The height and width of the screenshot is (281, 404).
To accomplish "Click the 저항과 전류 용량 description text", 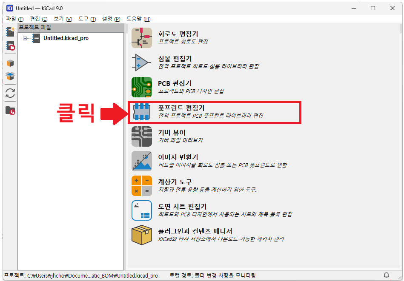I will [207, 190].
